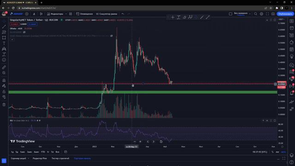This screenshot has width=295, height=166.
Task: Open the icons and emoji tool
Action: pyautogui.click(x=4, y=60)
